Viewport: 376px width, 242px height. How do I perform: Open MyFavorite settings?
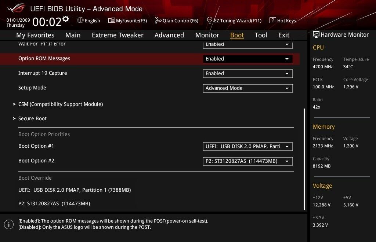pos(127,21)
